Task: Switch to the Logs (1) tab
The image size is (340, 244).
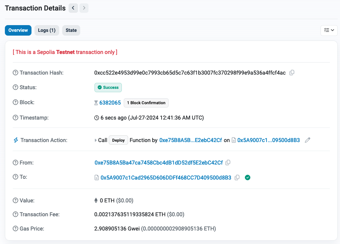Action: pos(47,30)
